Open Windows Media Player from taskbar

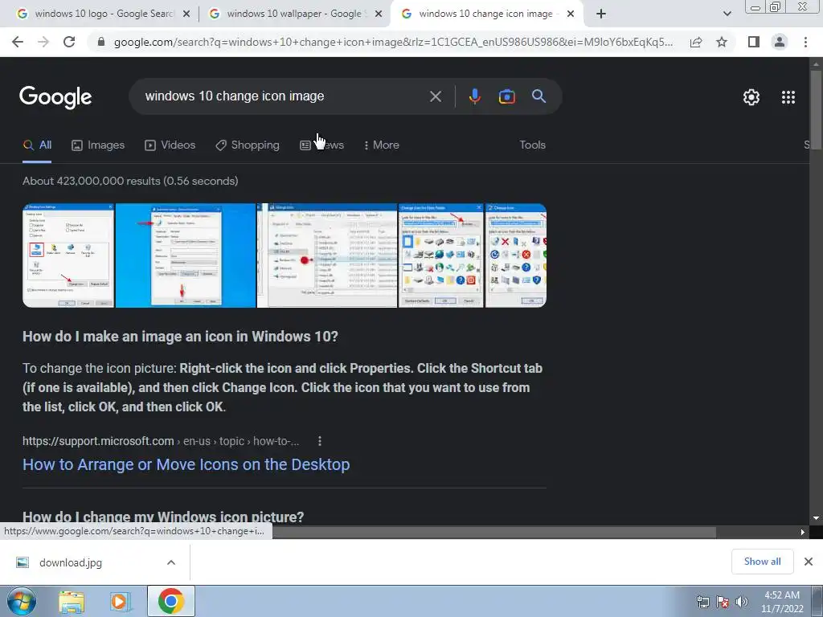pyautogui.click(x=121, y=601)
